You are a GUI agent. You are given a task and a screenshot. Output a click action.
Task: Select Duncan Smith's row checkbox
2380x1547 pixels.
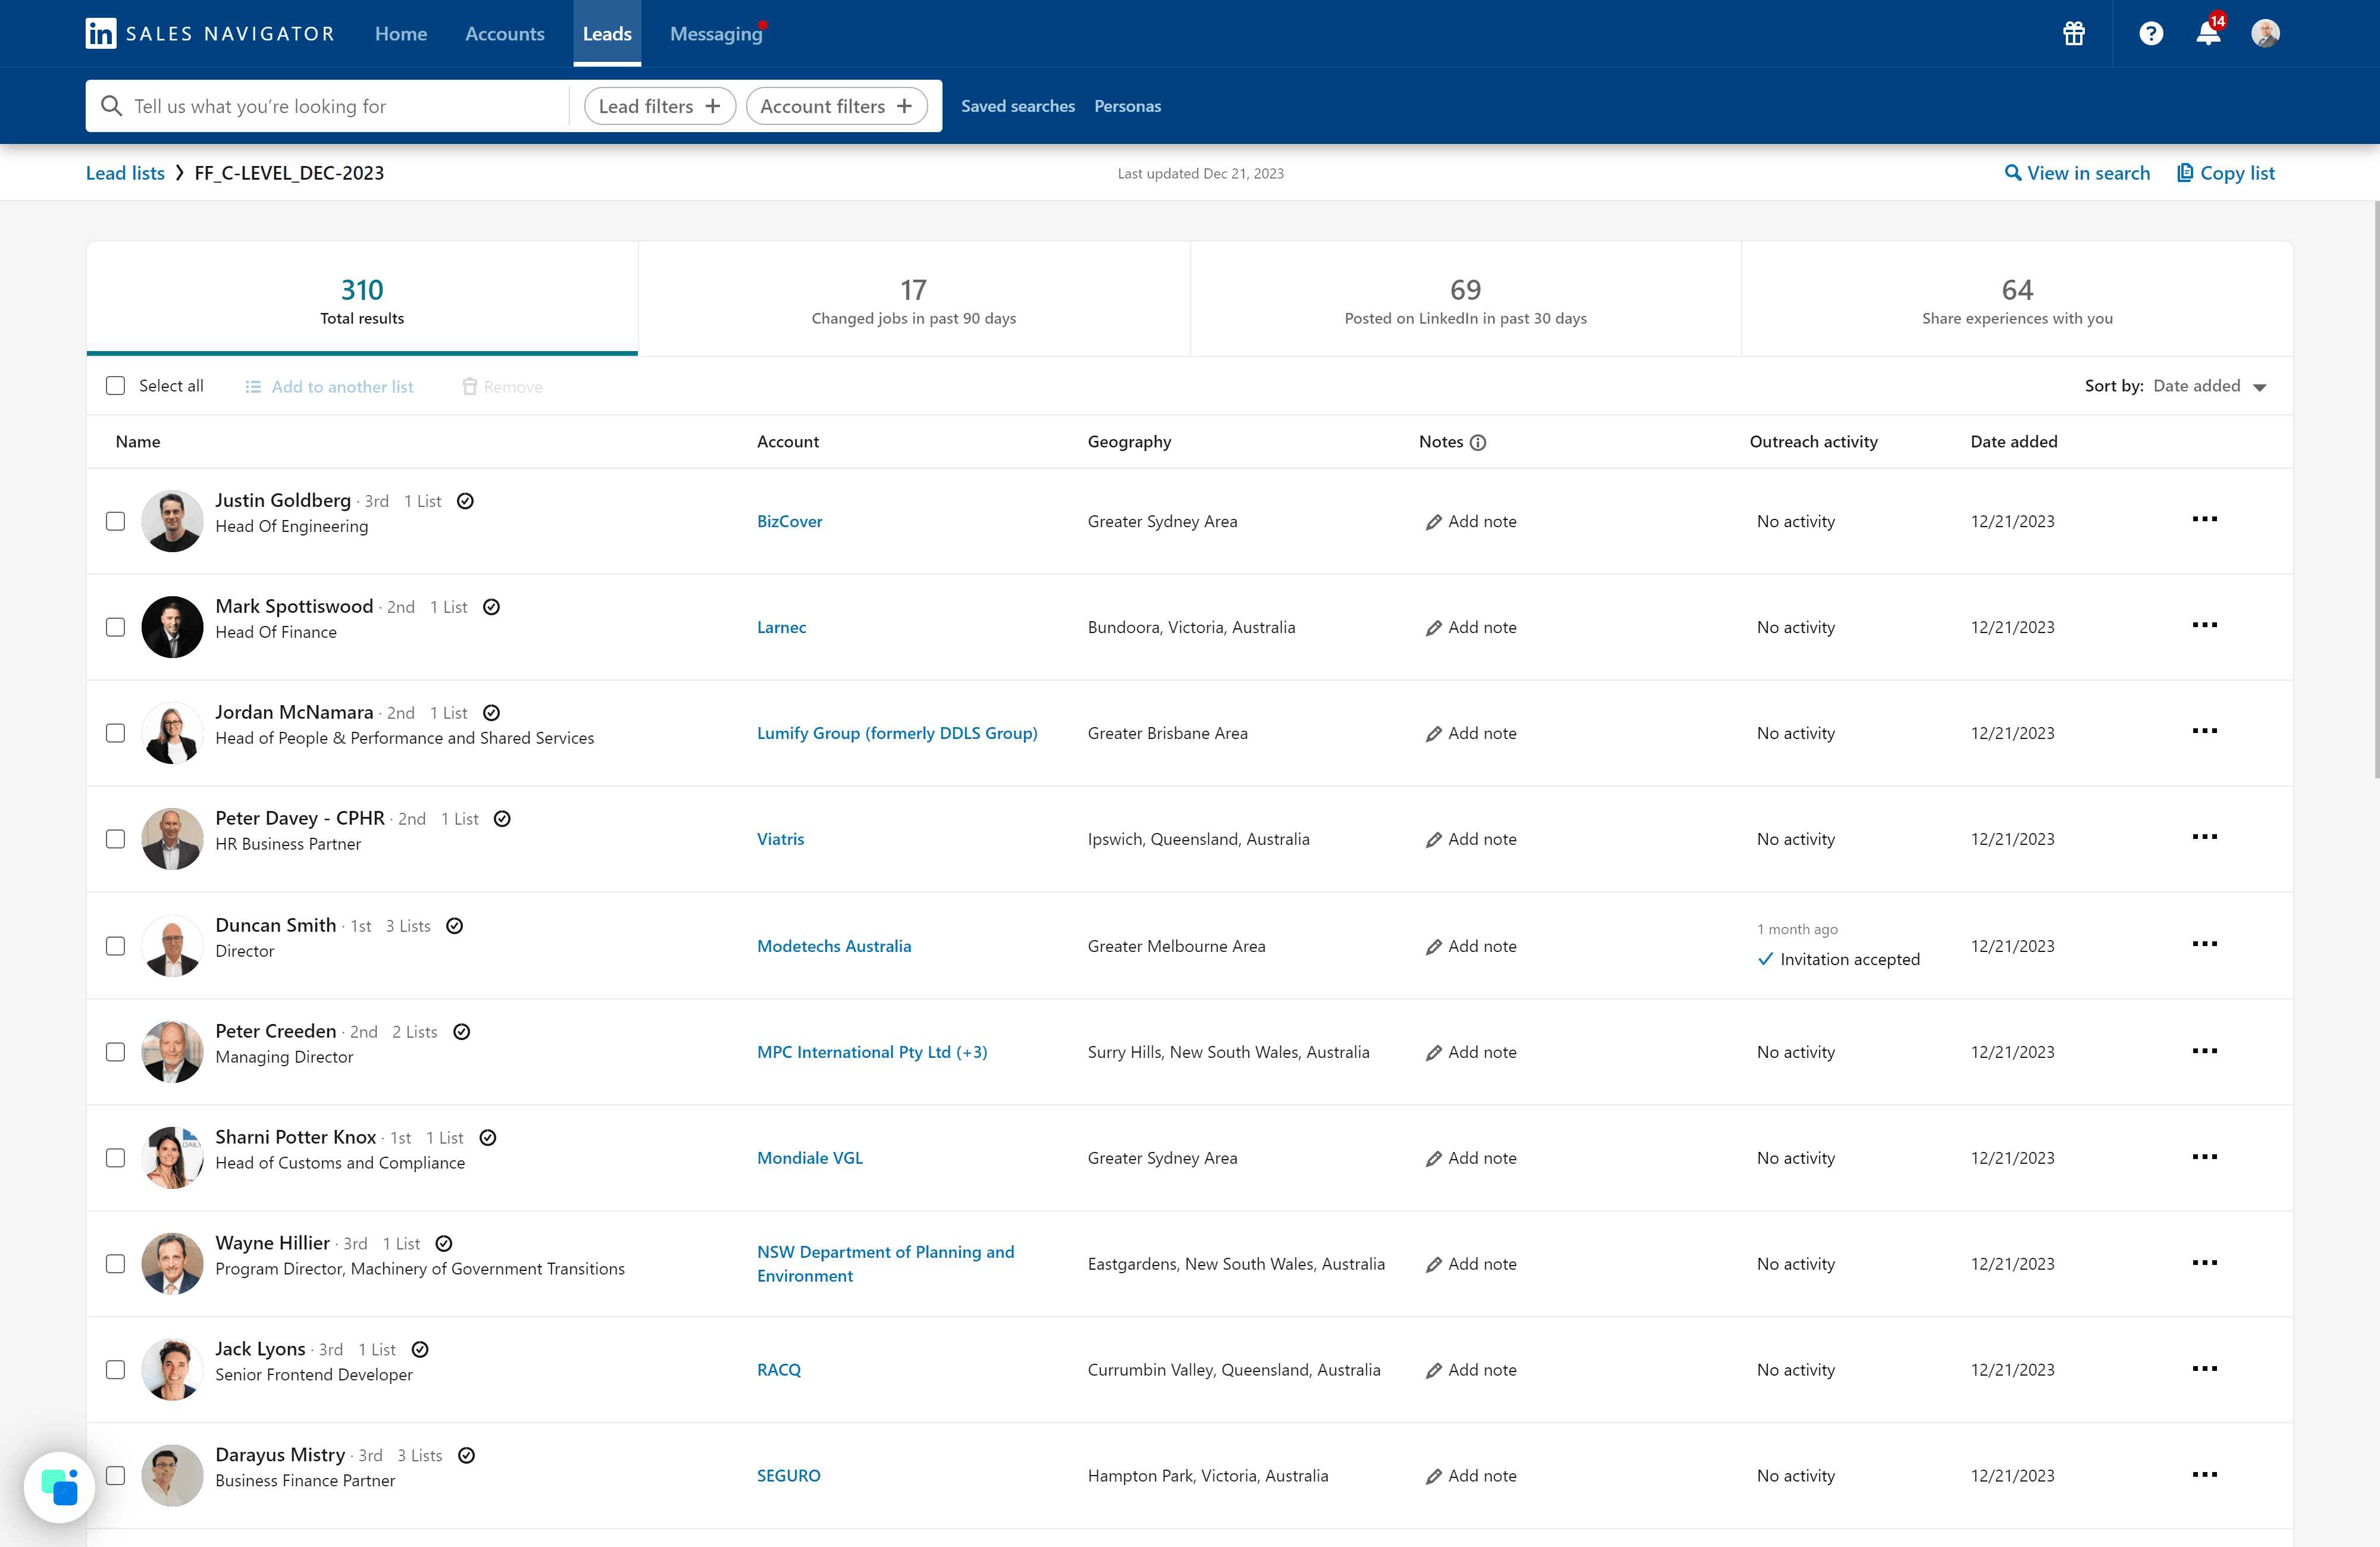[x=115, y=947]
